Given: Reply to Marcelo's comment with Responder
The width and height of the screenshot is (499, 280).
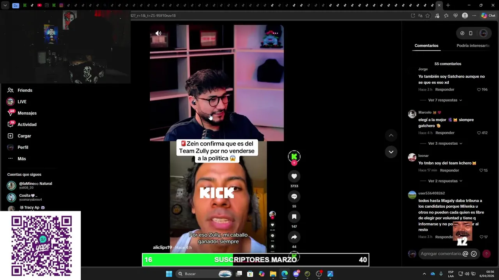Looking at the screenshot, I should (445, 133).
